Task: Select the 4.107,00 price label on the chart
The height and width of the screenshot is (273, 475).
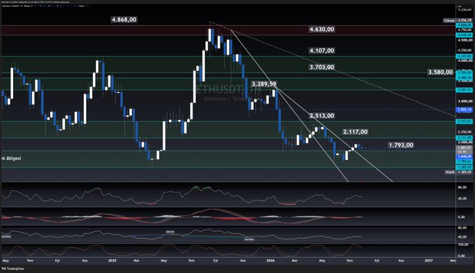Action: click(322, 50)
